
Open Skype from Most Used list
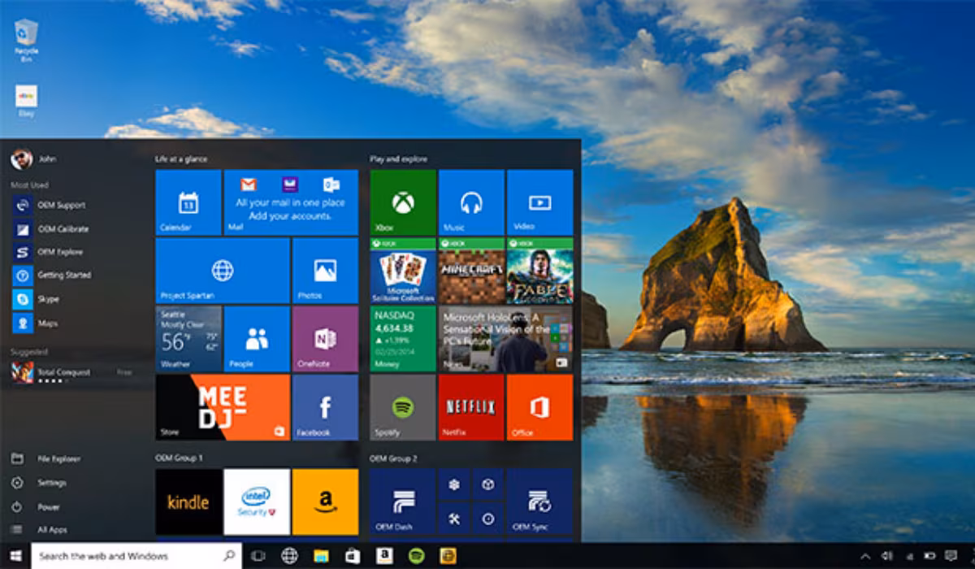[x=37, y=299]
